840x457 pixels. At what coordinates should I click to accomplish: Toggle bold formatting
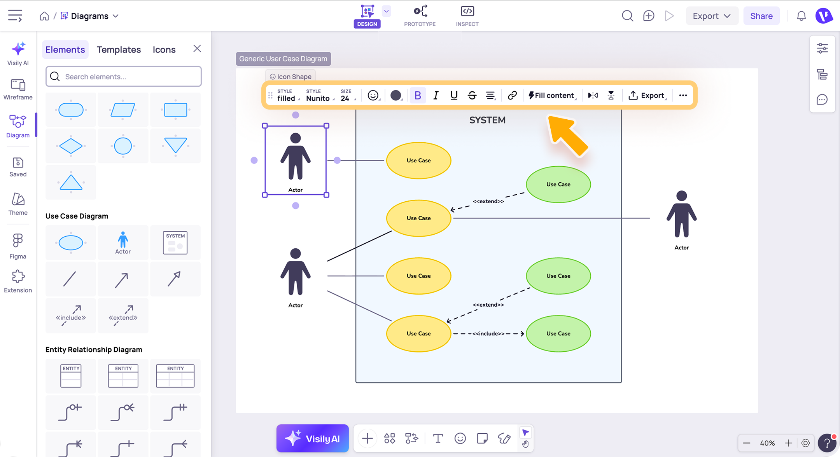(x=418, y=95)
